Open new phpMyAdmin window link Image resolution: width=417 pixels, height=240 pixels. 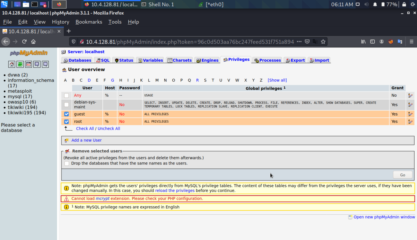point(384,217)
